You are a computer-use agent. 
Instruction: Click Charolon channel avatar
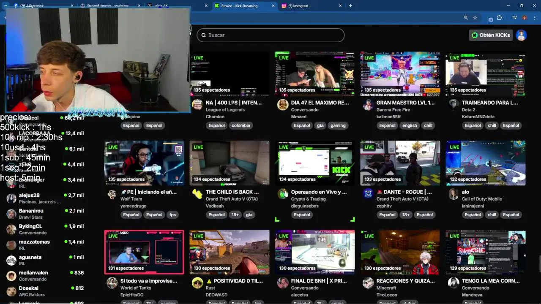coord(197,105)
